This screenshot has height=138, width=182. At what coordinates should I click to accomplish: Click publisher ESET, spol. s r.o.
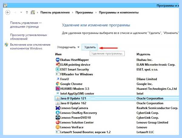[147, 69]
